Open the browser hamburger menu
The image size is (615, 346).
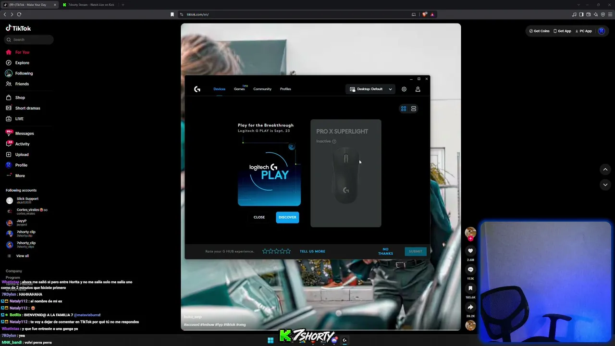[610, 14]
